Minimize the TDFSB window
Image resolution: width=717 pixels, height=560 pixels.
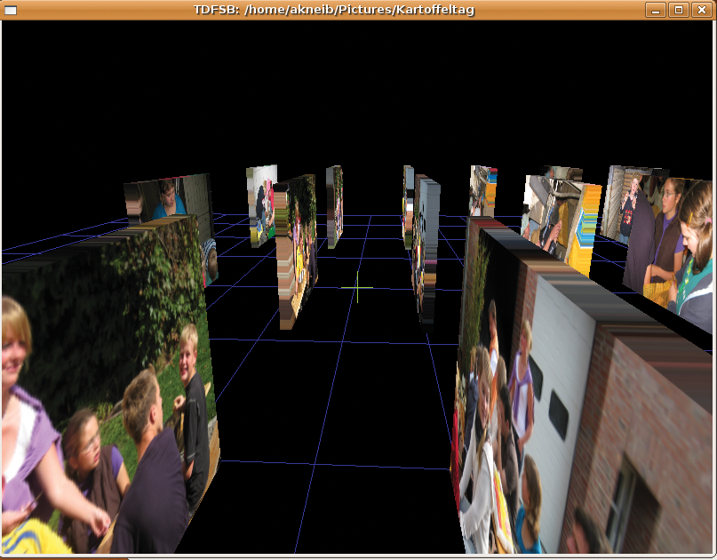(656, 10)
